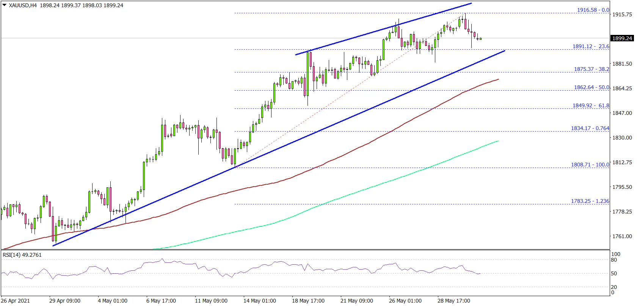Select the 1875.37 - 38.2 retracement label
Image resolution: width=637 pixels, height=306 pixels.
(x=591, y=69)
